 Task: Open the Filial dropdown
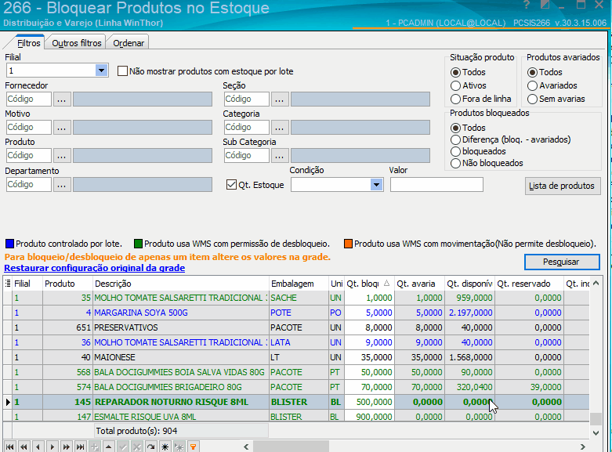tap(101, 71)
